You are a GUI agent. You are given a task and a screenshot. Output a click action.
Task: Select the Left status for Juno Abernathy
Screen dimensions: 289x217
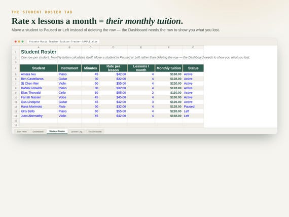[x=193, y=116]
